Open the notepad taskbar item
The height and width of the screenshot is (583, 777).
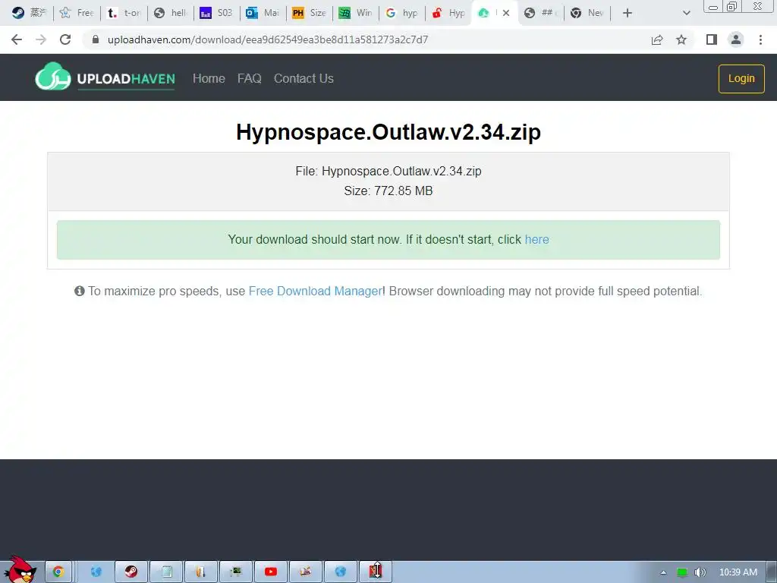click(167, 572)
